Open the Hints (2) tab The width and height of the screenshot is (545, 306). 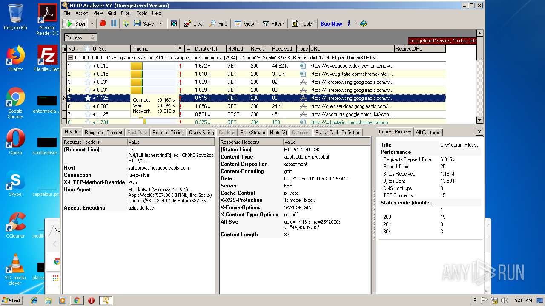coord(278,133)
